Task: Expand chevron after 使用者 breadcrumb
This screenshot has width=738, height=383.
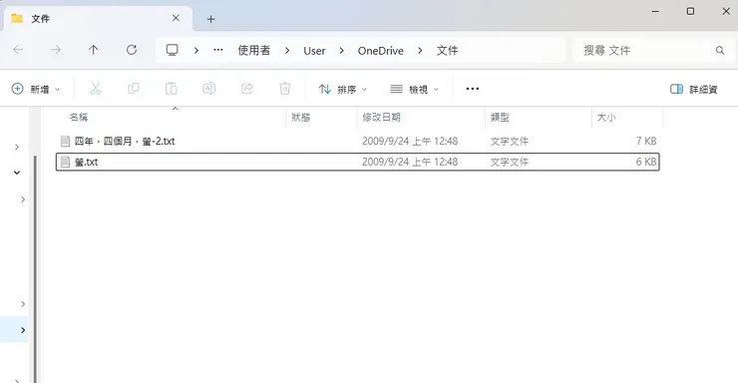Action: point(287,50)
